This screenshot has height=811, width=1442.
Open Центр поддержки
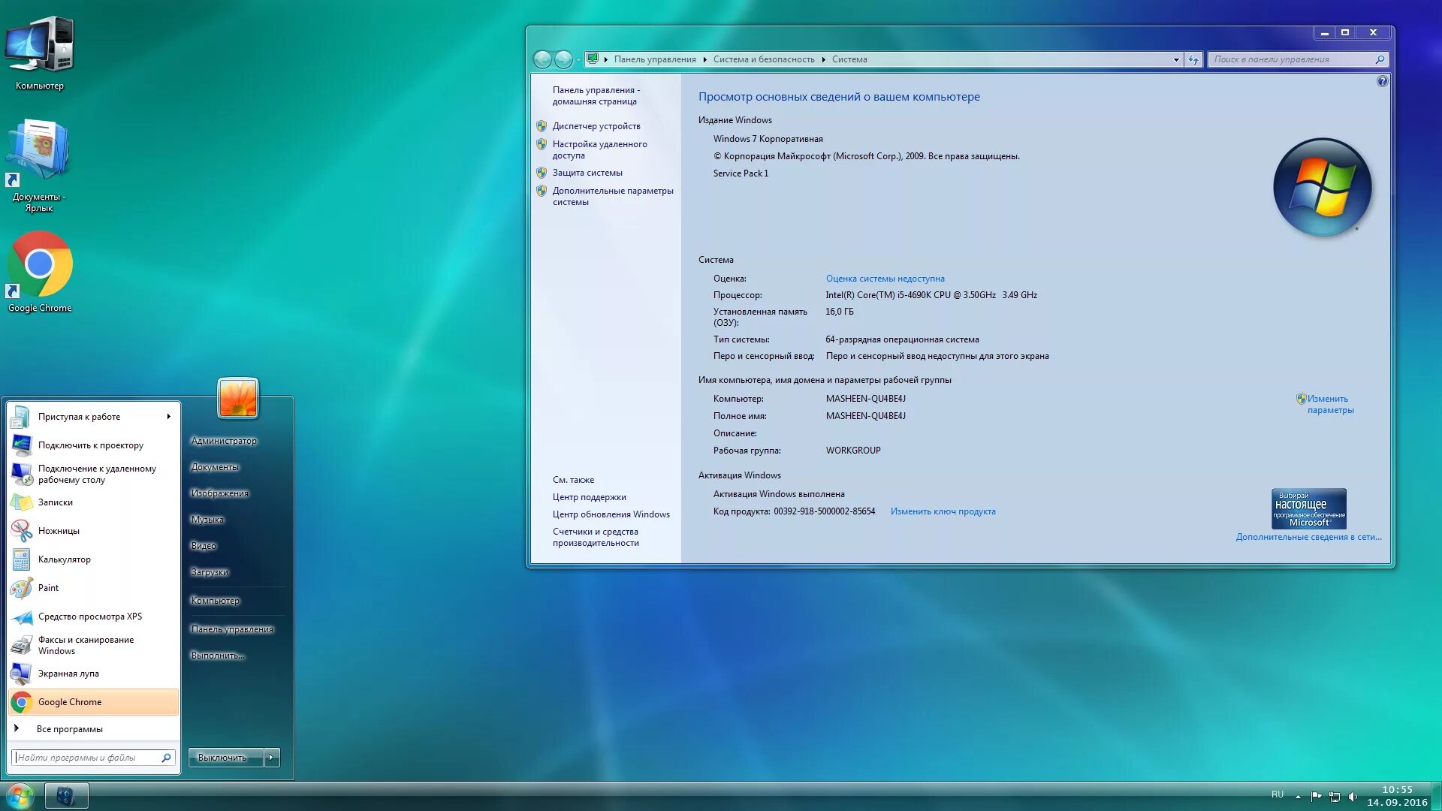tap(590, 497)
